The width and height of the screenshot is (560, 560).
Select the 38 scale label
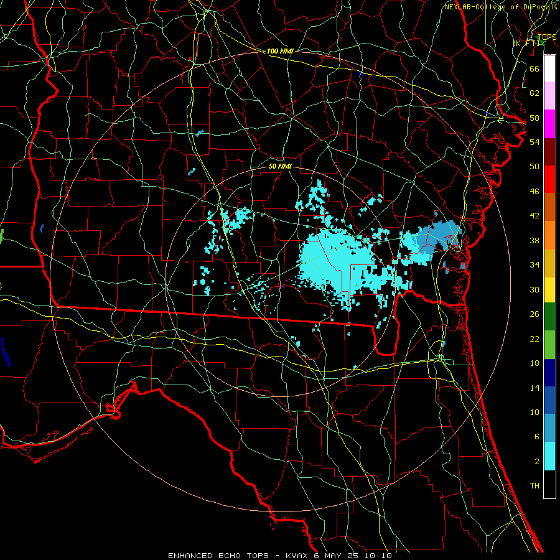[x=534, y=240]
